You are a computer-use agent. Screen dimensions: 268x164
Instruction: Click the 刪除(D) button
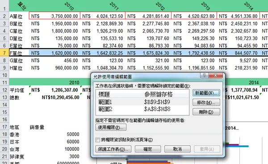pyautogui.click(x=206, y=112)
